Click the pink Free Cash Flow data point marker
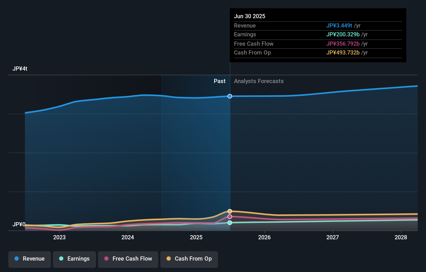Screen dimensions: 426x272 pyautogui.click(x=230, y=217)
